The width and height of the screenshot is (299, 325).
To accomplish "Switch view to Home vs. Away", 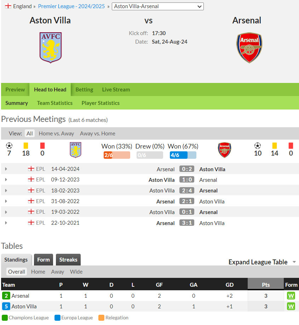I will point(56,134).
